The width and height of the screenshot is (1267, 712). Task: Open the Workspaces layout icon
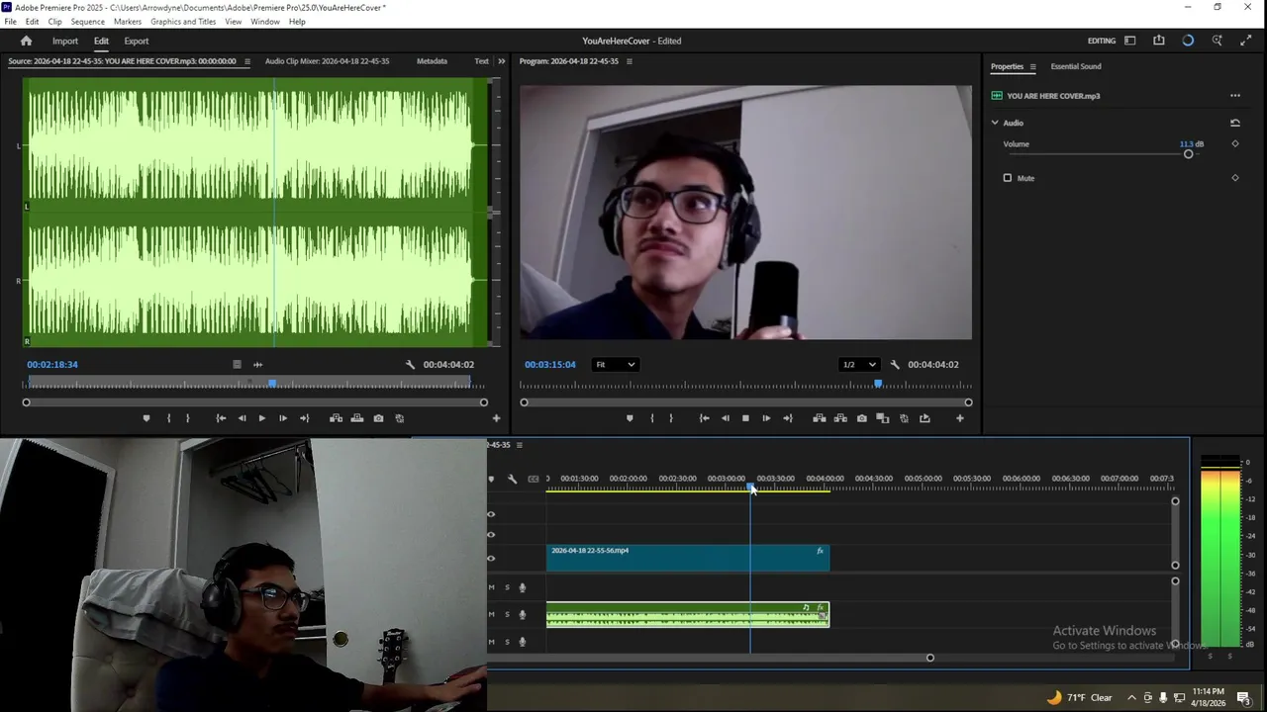(1129, 41)
